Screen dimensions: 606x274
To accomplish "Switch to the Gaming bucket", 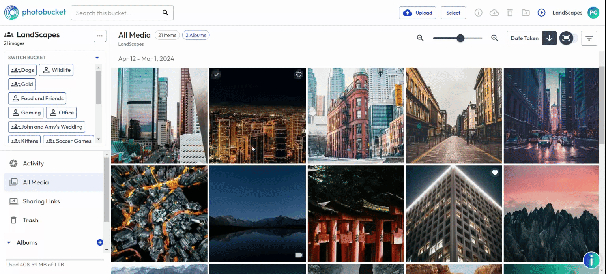I will point(26,113).
